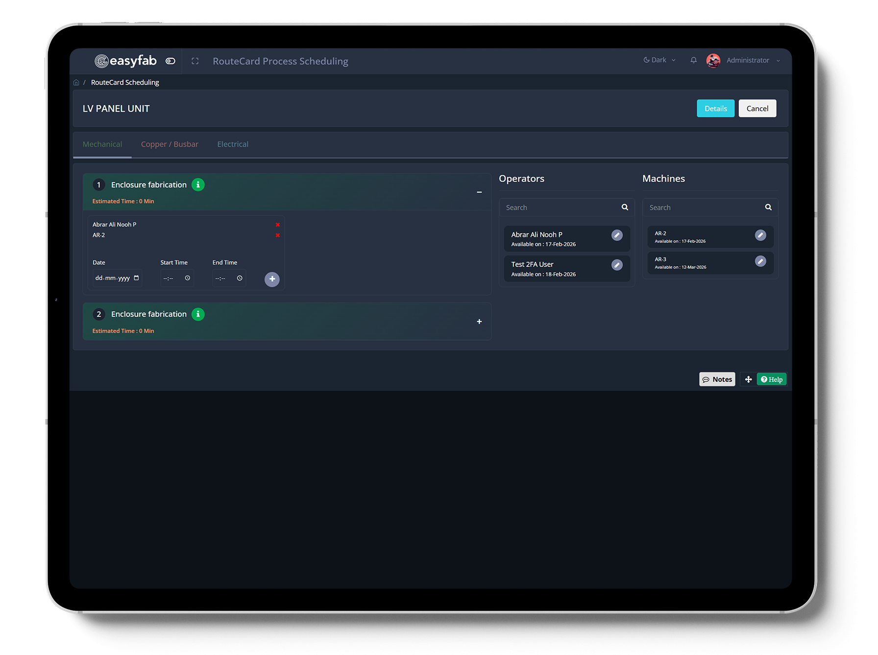
Task: Click the Operators search field
Action: 566,208
